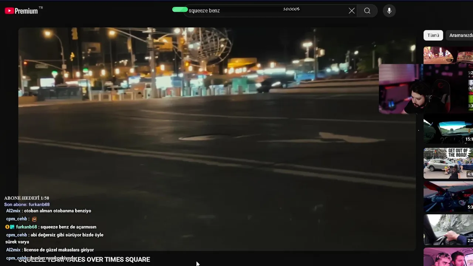The width and height of the screenshot is (473, 266).
Task: Click chat username "furkanb68" in message row
Action: point(26,227)
